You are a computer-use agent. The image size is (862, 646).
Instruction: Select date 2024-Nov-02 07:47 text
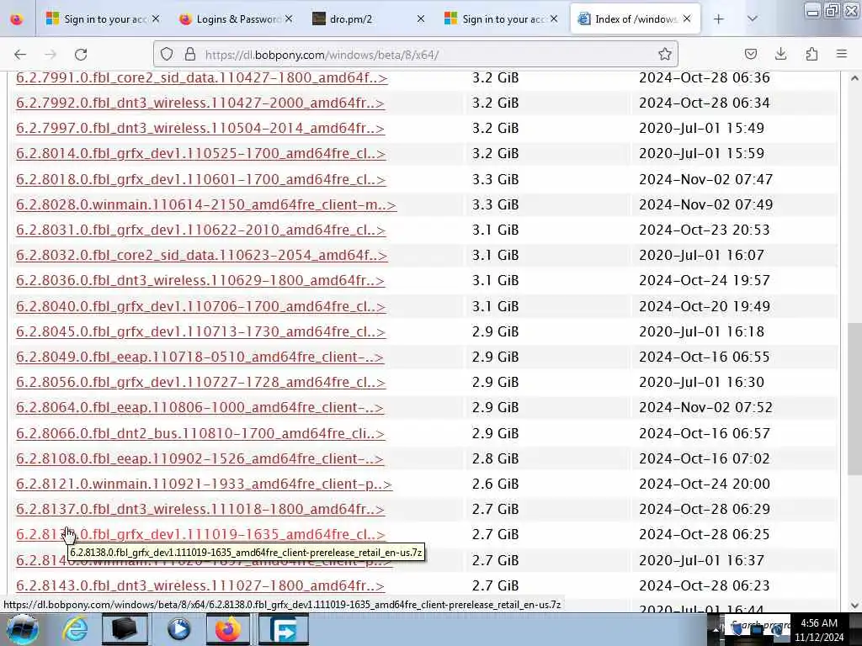pos(706,179)
